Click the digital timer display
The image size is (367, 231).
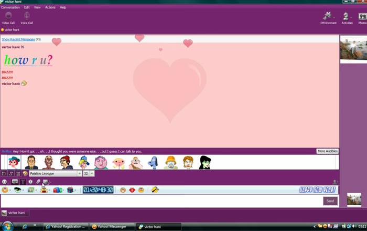98,190
